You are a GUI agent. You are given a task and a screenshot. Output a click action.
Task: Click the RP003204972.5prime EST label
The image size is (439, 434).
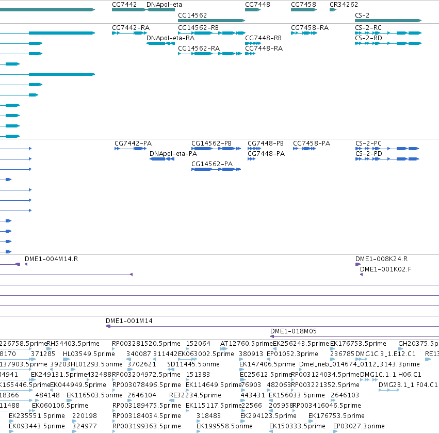coord(146,375)
